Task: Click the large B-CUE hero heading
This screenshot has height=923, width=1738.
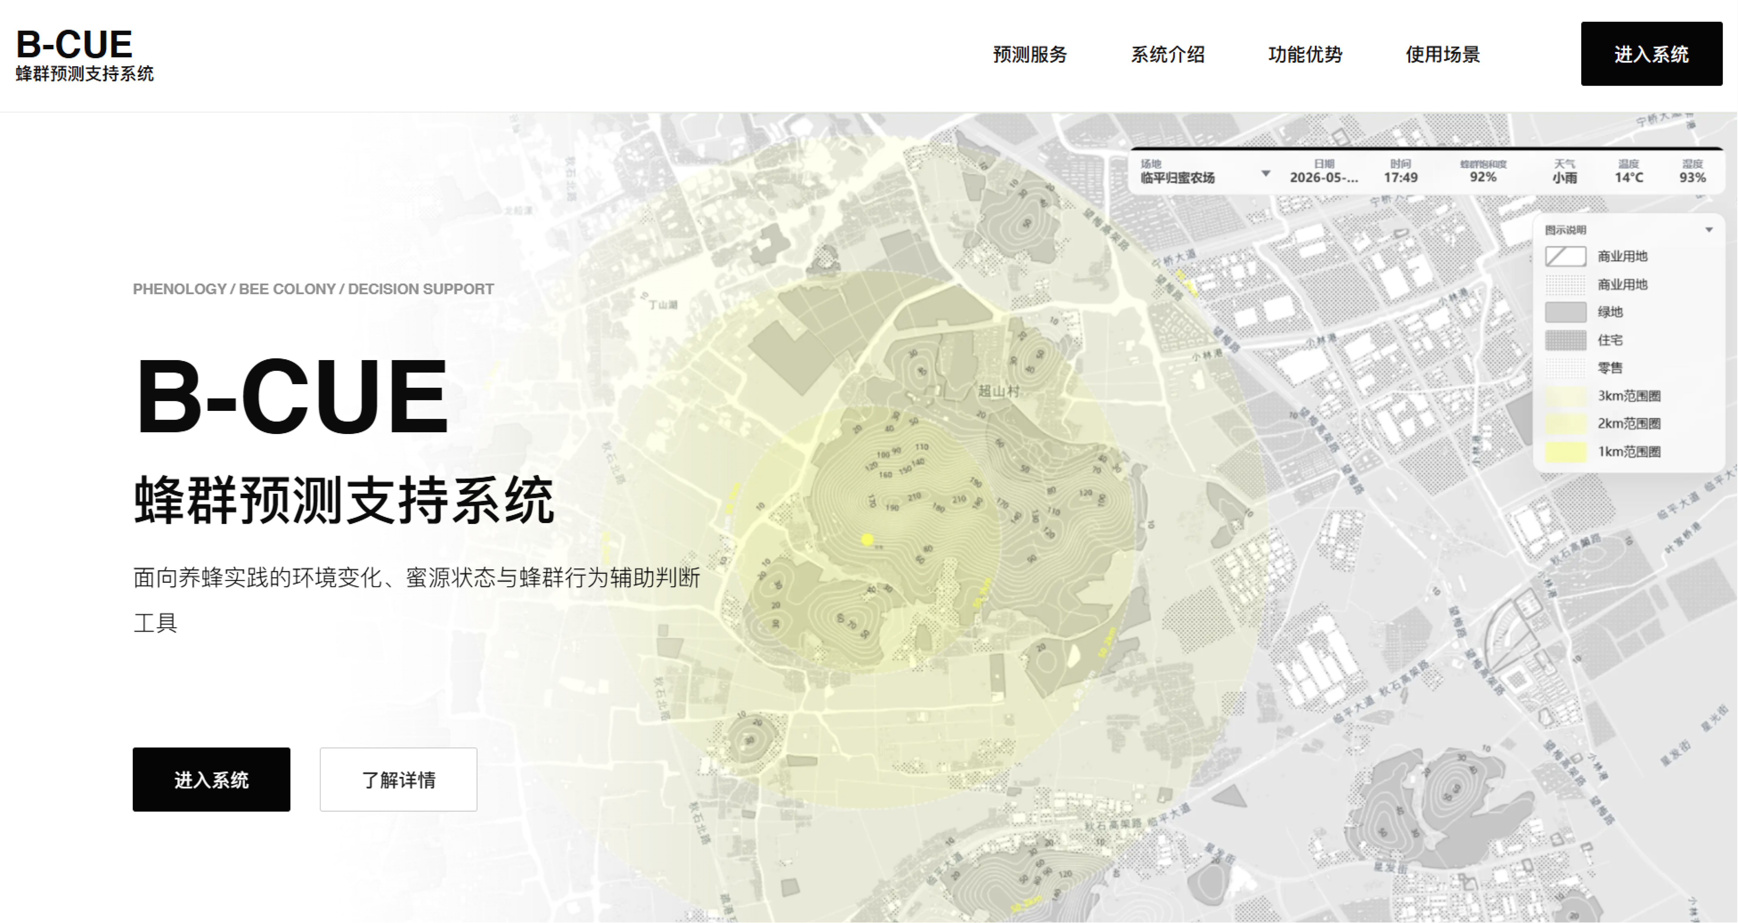Action: pyautogui.click(x=292, y=396)
